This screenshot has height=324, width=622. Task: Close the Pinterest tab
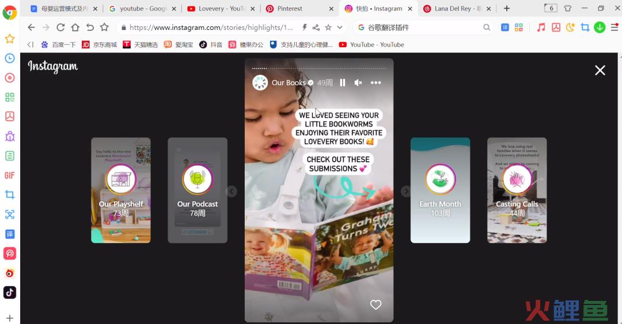click(331, 9)
